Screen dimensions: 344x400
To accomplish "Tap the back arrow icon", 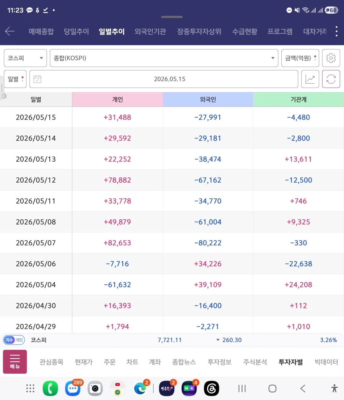I will point(10,31).
